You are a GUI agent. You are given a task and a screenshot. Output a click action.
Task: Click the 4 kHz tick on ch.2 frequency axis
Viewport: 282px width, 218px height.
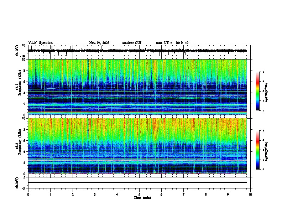pos(25,152)
